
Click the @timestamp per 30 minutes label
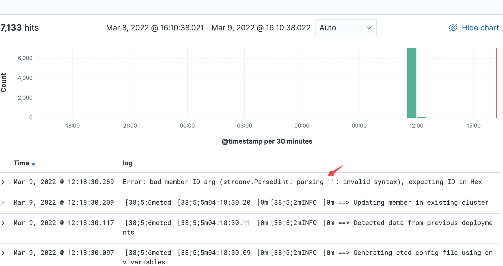267,141
